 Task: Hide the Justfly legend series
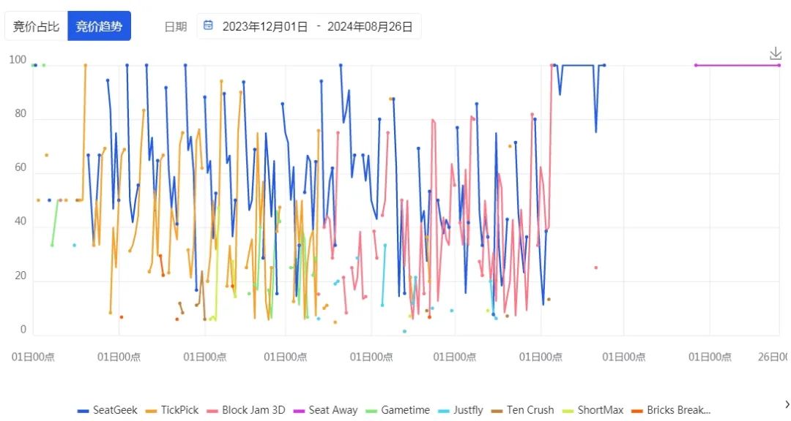point(461,411)
